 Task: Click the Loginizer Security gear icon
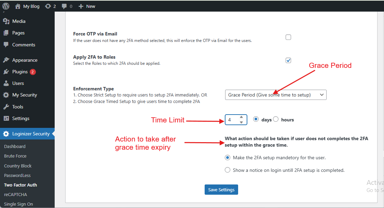6,134
